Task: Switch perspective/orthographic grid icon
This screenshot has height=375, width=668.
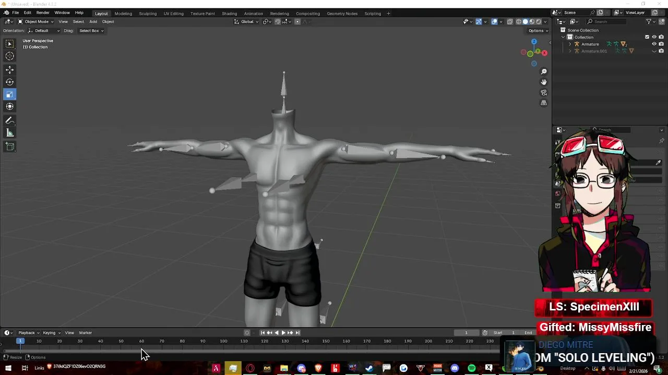Action: (x=544, y=103)
